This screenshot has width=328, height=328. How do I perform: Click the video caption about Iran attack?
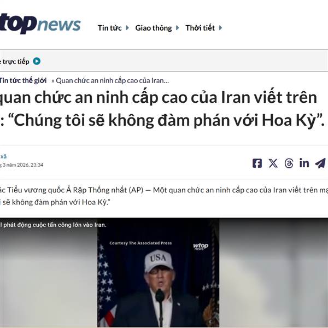(53, 225)
